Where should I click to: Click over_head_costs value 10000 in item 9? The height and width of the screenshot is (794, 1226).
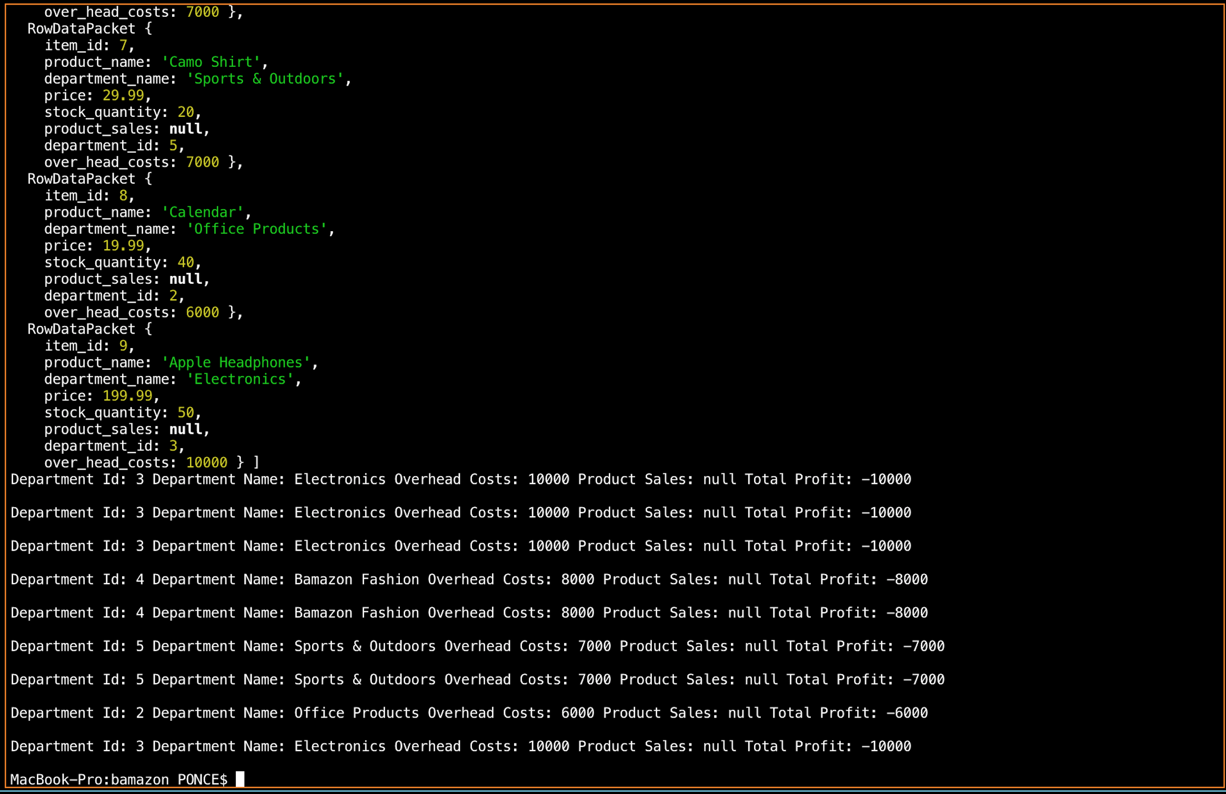click(207, 462)
